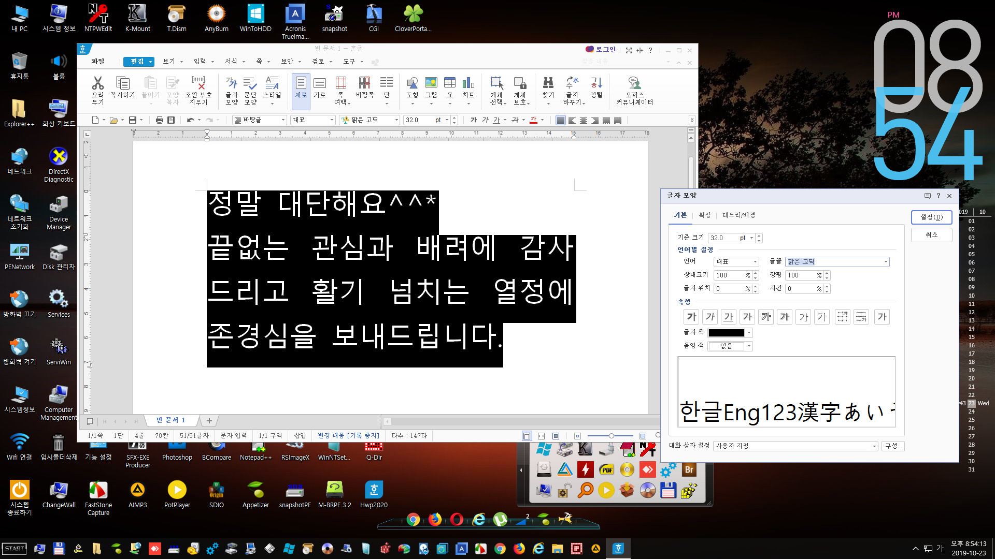Click the 설정(D) button

(931, 217)
